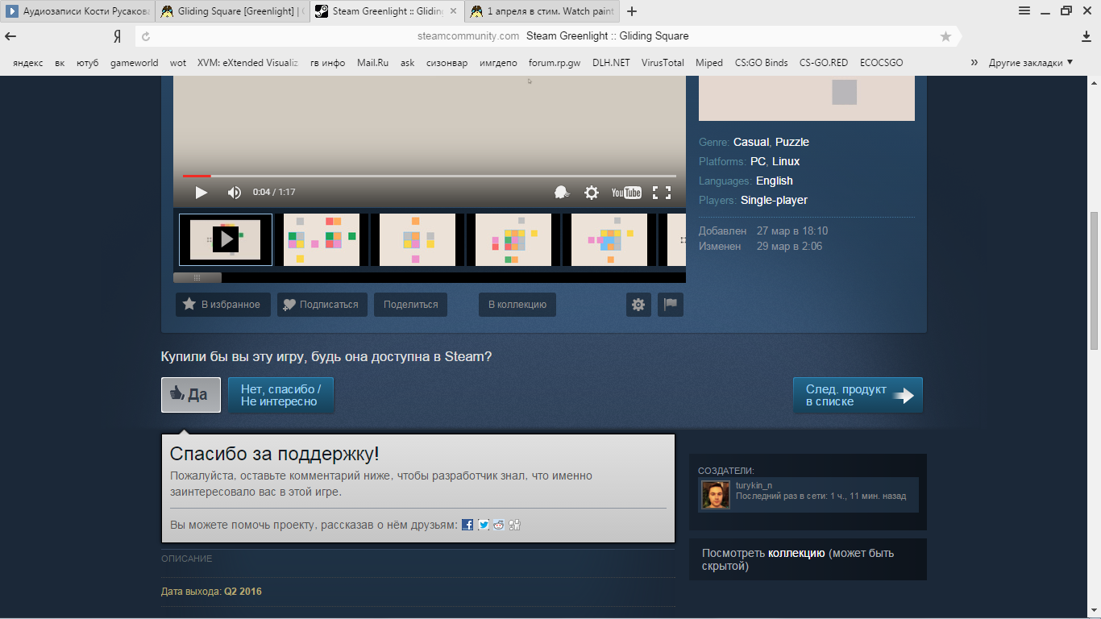1101x619 pixels.
Task: Go back with the browser arrow
Action: click(x=10, y=36)
